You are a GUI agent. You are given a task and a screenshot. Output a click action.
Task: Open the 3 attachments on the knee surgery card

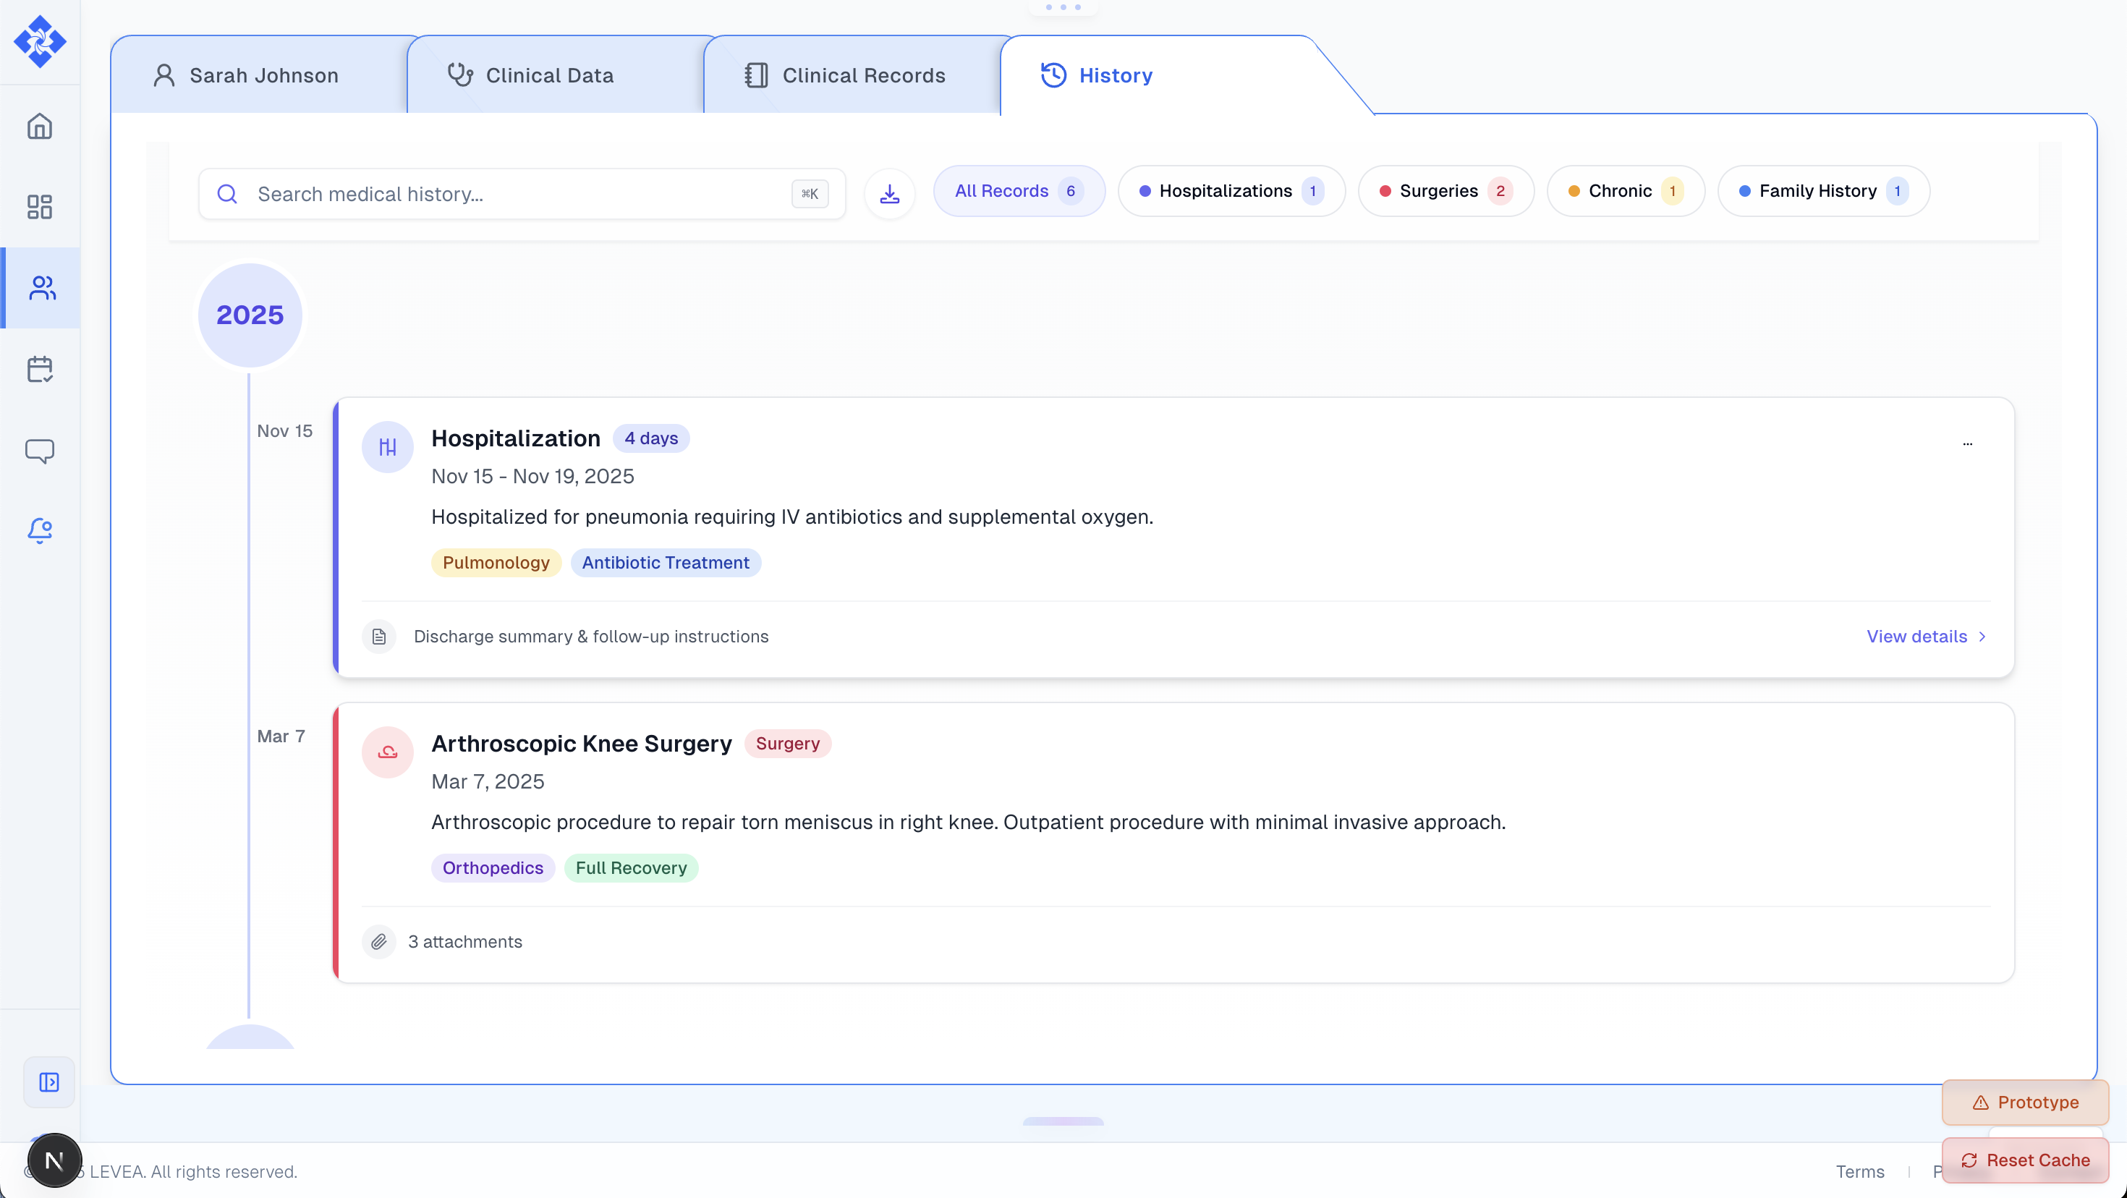click(464, 942)
